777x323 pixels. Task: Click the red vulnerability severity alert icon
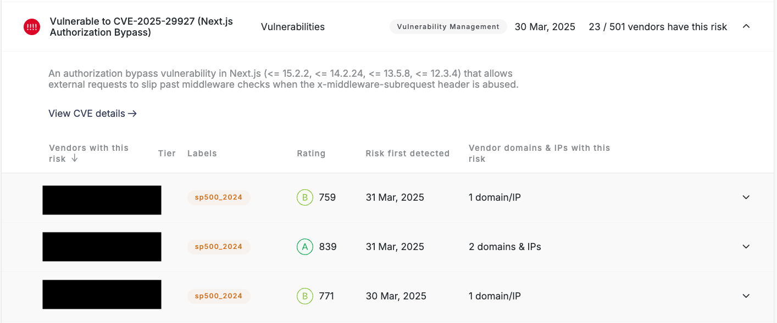pyautogui.click(x=31, y=26)
